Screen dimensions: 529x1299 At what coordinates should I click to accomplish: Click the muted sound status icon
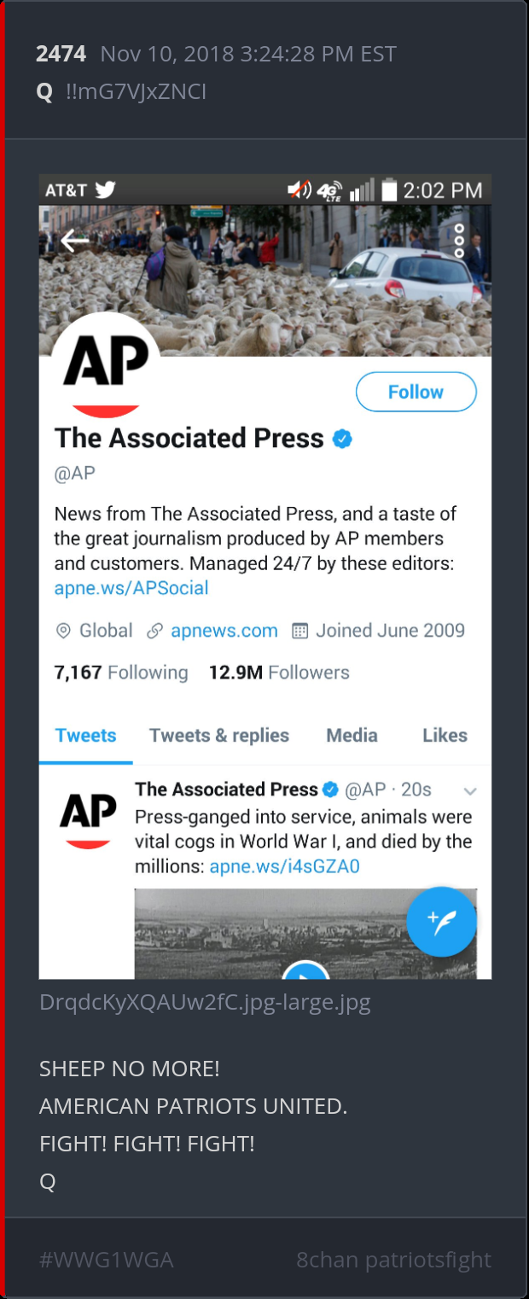(x=300, y=189)
